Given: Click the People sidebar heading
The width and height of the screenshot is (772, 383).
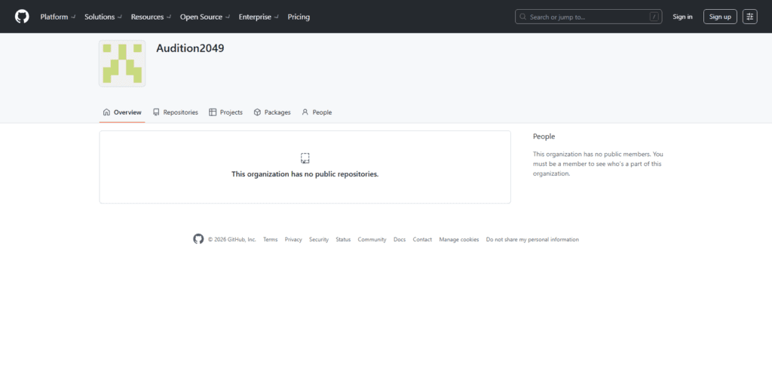Looking at the screenshot, I should pos(544,136).
